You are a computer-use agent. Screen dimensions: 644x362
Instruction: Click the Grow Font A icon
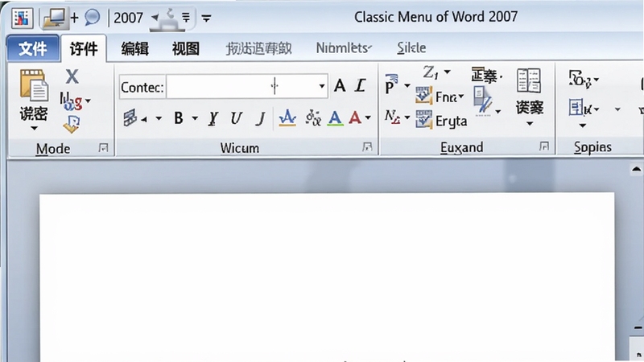point(340,86)
